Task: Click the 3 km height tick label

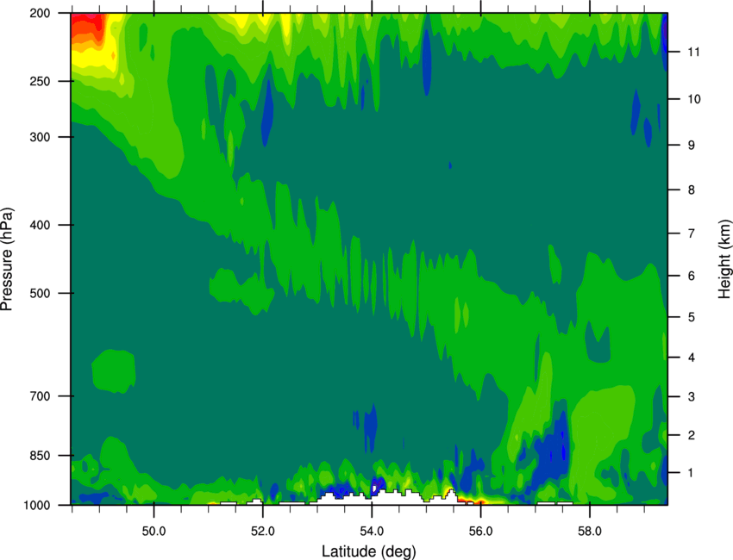Action: coord(692,396)
